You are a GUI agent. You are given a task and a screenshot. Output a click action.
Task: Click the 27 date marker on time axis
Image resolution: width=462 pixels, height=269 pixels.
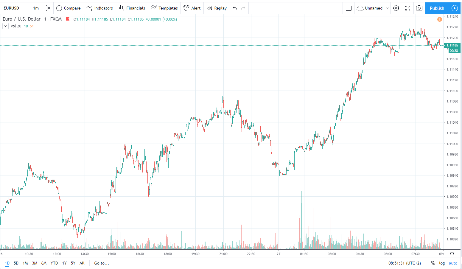pos(279,254)
